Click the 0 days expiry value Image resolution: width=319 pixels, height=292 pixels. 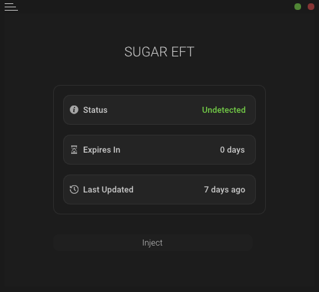pos(233,150)
